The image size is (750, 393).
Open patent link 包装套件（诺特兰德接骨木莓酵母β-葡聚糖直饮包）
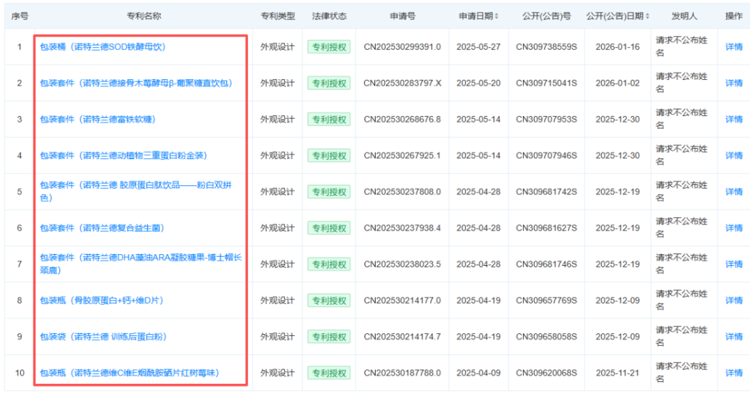click(136, 83)
